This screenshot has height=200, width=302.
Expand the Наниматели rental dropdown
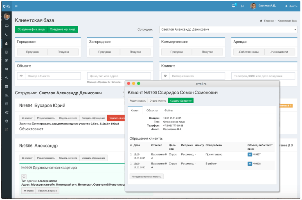[279, 52]
